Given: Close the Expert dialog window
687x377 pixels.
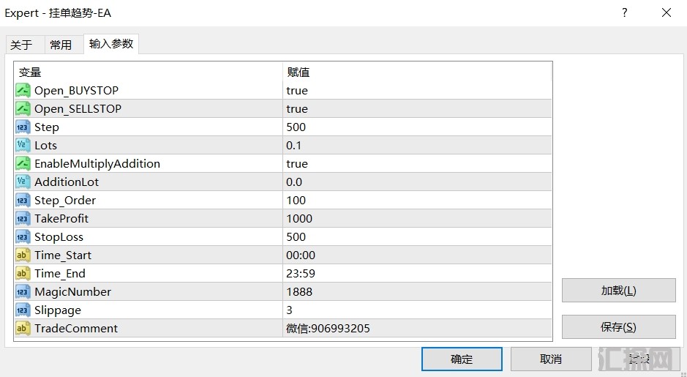Looking at the screenshot, I should pyautogui.click(x=667, y=12).
